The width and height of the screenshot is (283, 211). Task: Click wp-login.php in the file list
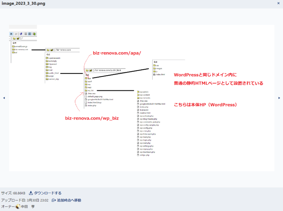(x=144, y=140)
